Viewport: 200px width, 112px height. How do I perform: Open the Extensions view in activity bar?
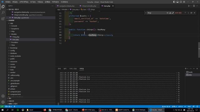(3, 19)
